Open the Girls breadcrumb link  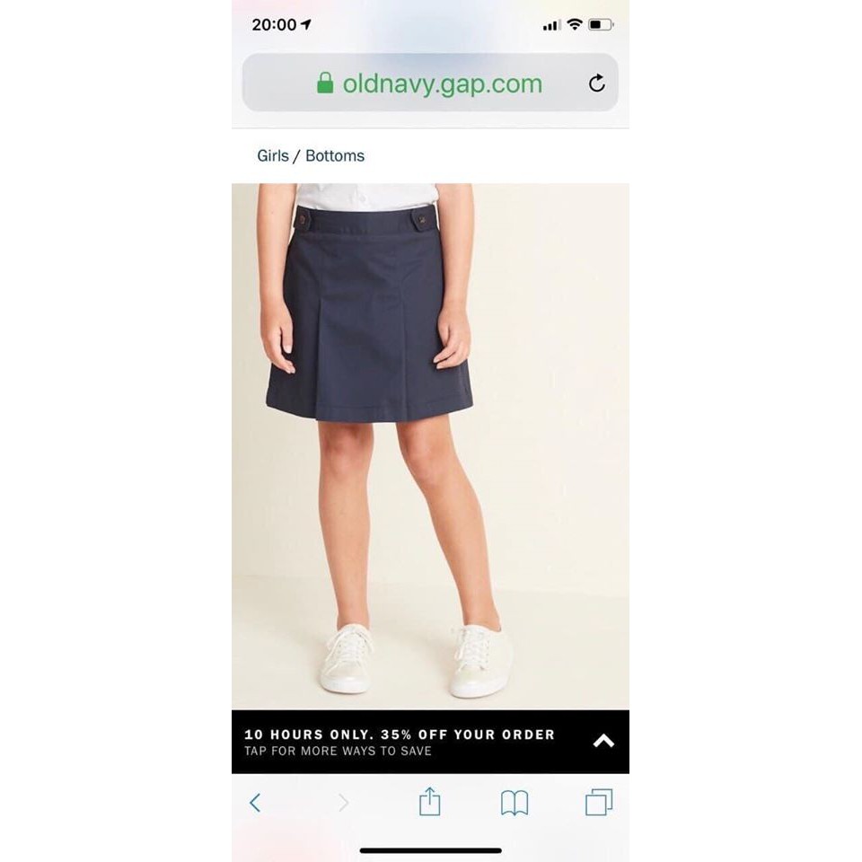tap(273, 155)
